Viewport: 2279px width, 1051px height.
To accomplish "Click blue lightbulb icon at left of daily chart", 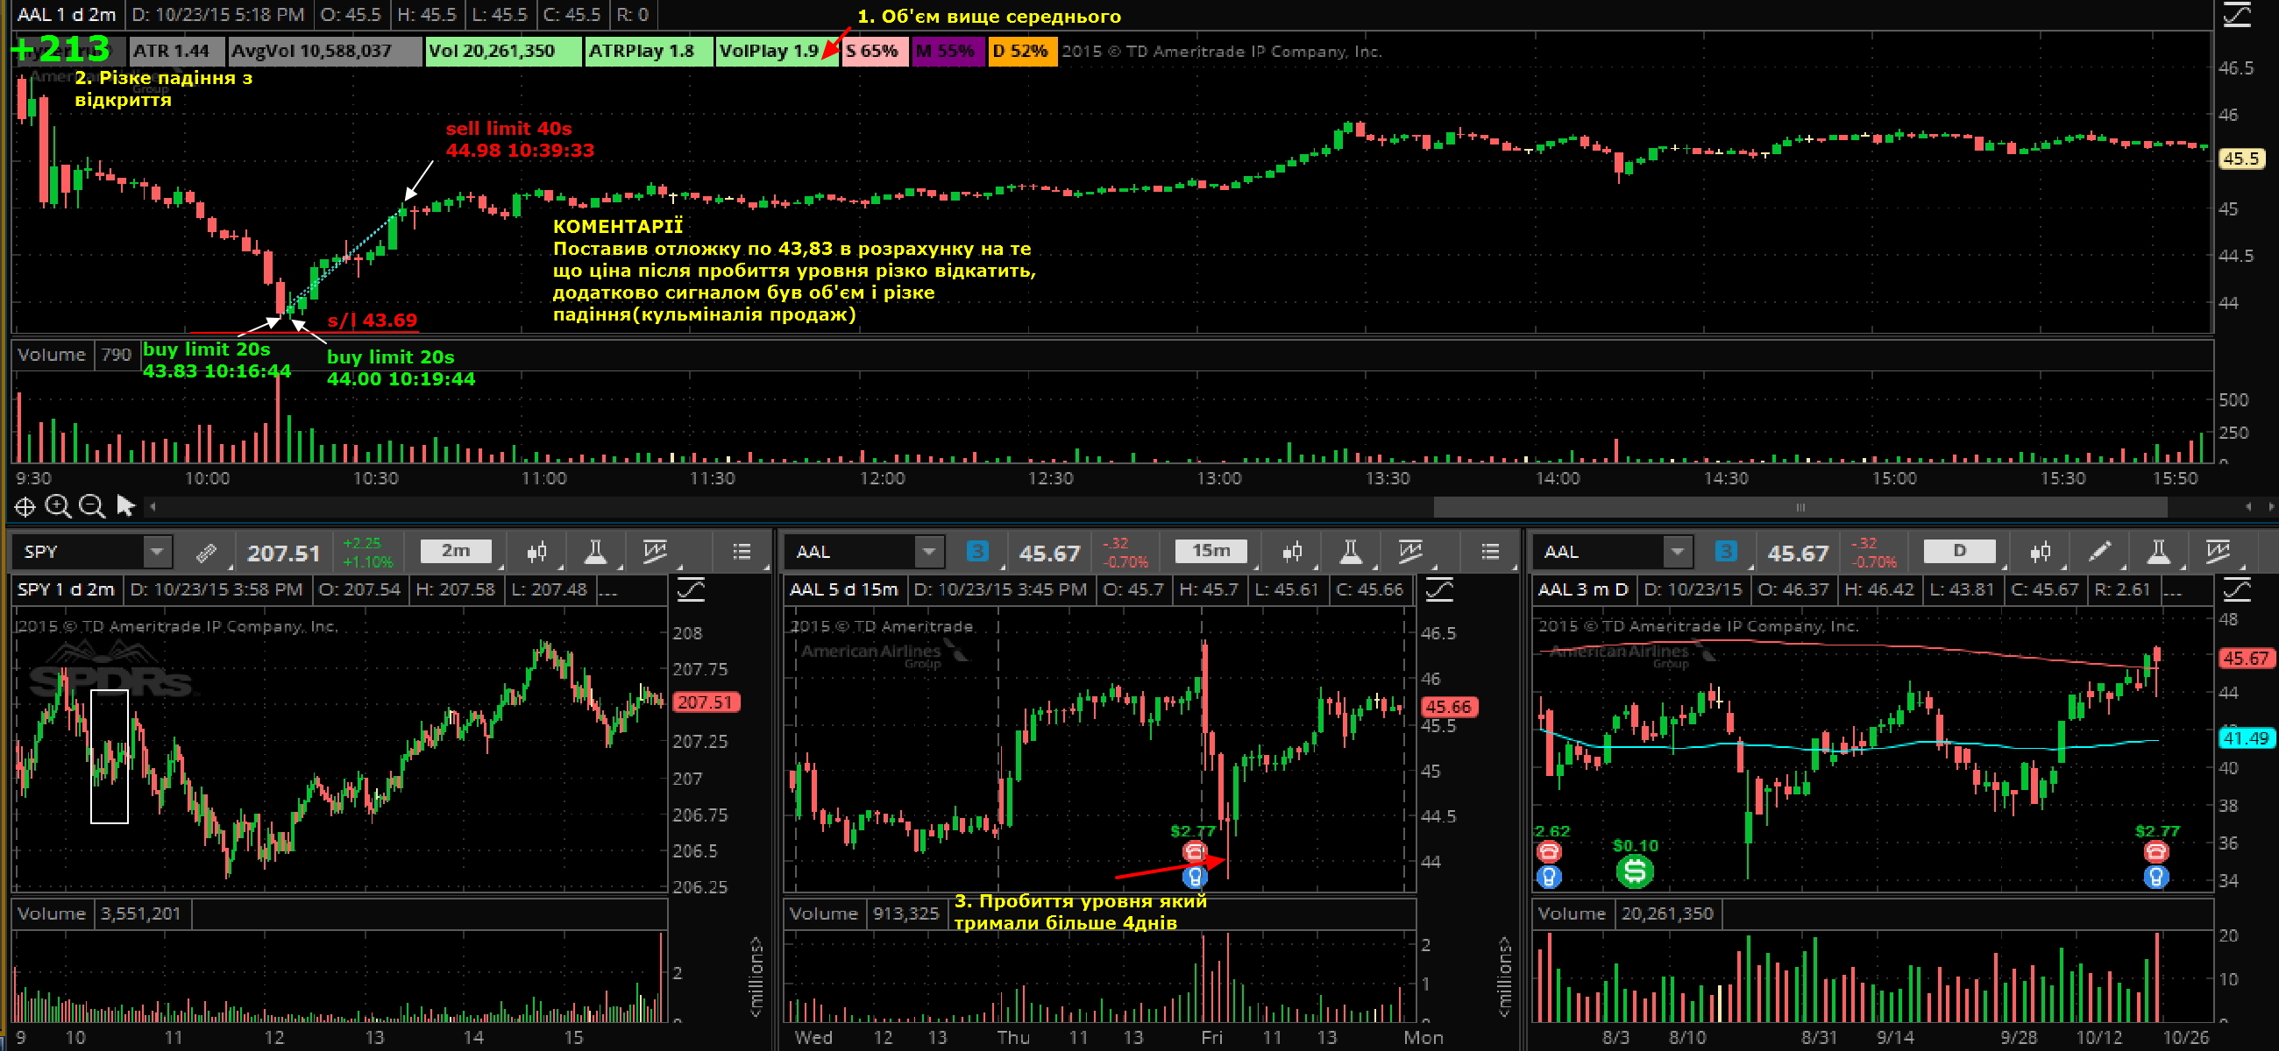I will (x=1548, y=877).
